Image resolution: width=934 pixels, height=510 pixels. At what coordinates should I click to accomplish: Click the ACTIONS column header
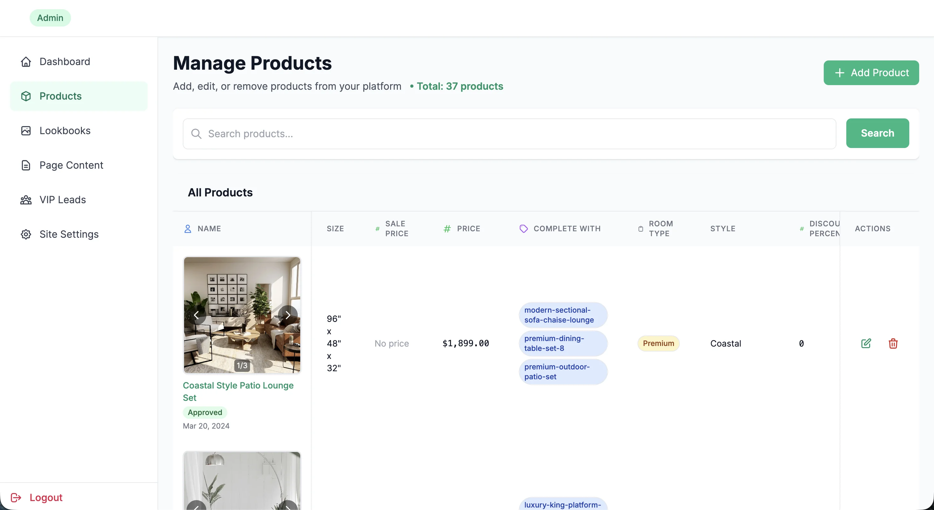click(872, 229)
